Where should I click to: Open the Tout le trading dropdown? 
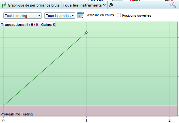[23, 16]
